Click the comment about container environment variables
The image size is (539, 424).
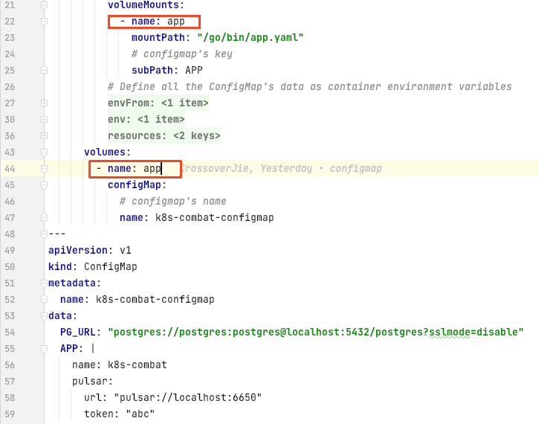coord(310,86)
